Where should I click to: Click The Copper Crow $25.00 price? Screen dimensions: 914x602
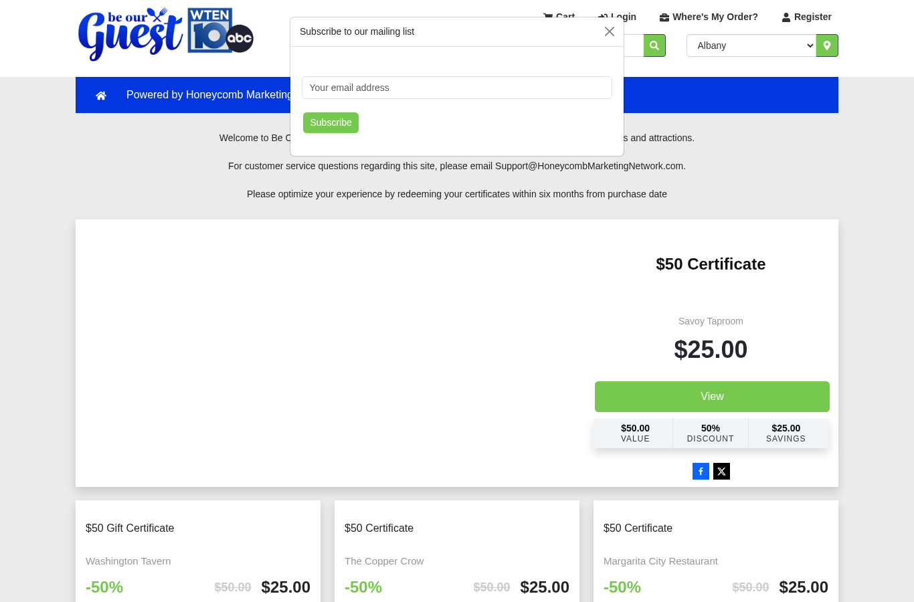(x=545, y=587)
